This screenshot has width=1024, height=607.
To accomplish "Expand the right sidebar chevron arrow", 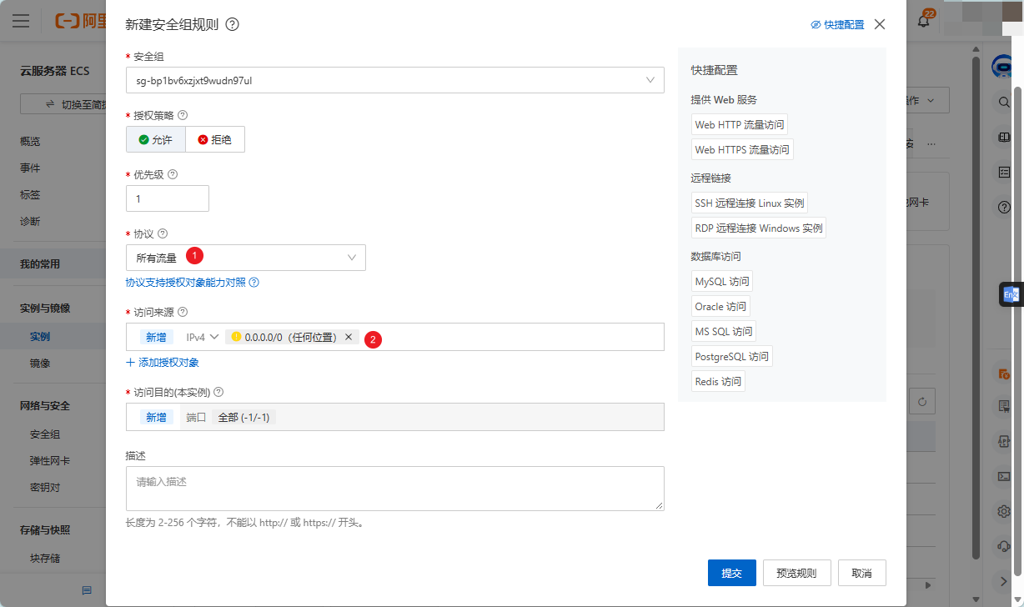I will coord(1004,581).
